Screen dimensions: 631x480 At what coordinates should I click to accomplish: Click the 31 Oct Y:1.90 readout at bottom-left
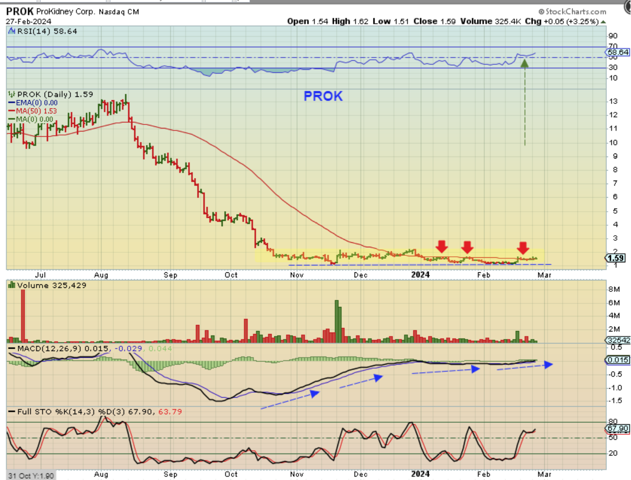tap(31, 475)
